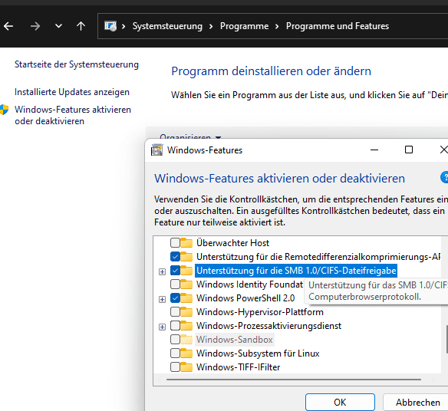Select SMB 1.0/CIFS-Dateifreigabe feature label
The height and width of the screenshot is (411, 448).
296,271
